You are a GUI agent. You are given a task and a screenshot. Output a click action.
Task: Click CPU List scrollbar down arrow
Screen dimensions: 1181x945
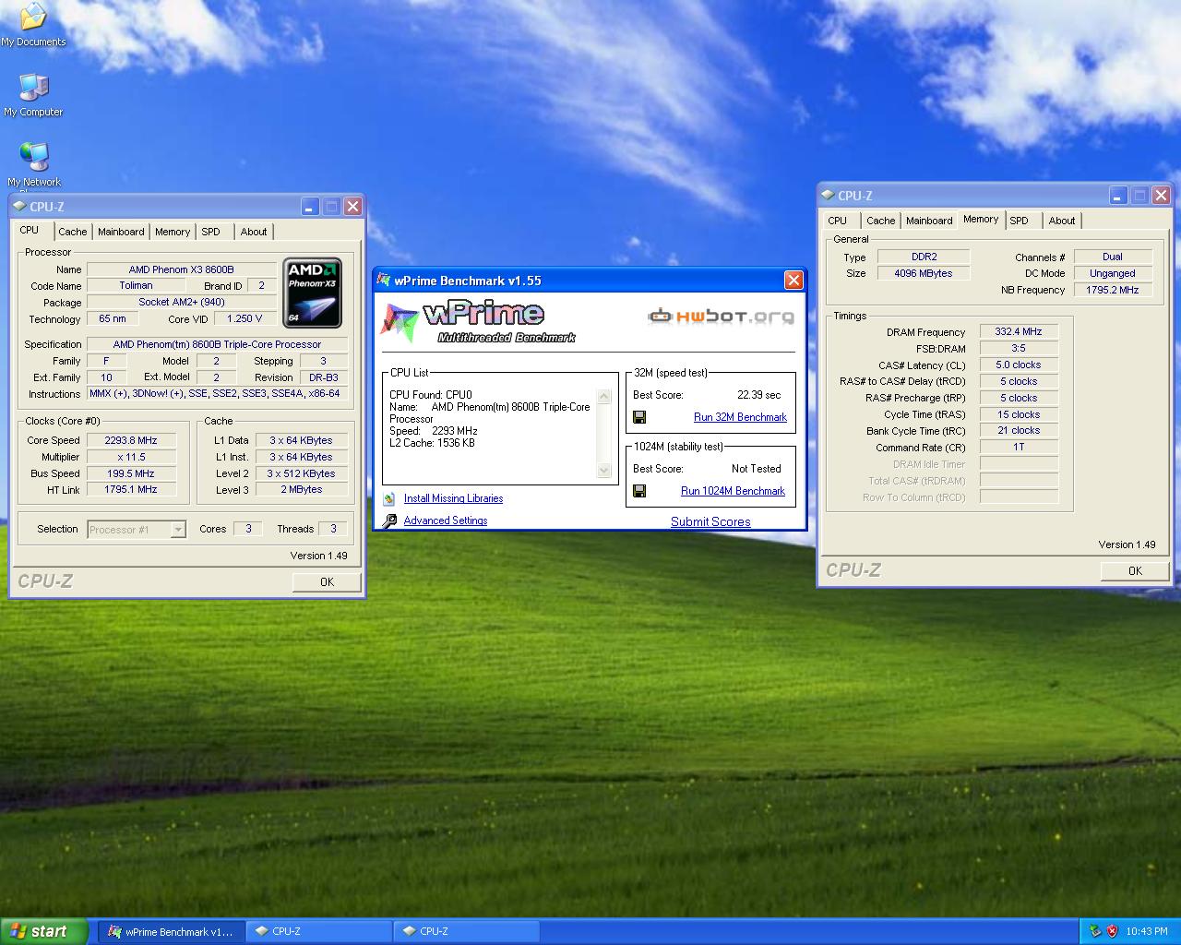tap(604, 471)
